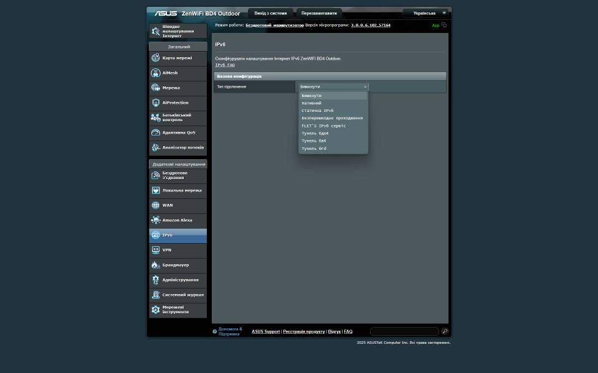Open Карта мережі menu item
The image size is (598, 373).
(x=178, y=58)
